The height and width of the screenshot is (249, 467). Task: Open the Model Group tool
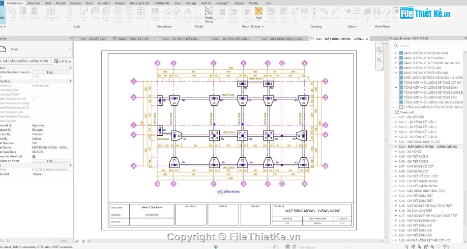[209, 15]
